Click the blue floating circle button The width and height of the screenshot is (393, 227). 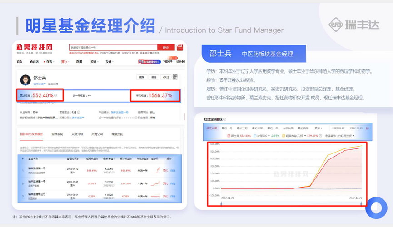(376, 208)
